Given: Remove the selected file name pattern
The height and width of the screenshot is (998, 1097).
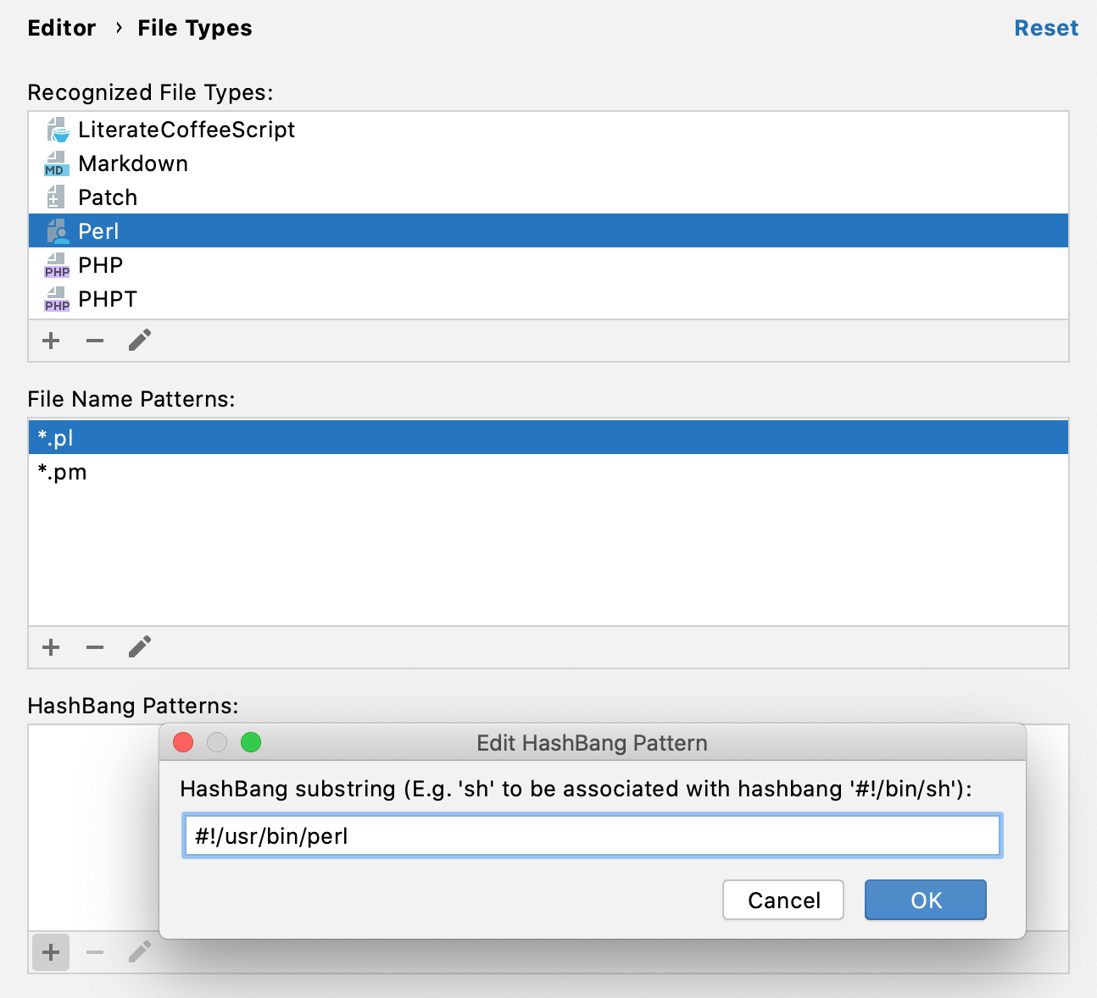Looking at the screenshot, I should tap(95, 647).
